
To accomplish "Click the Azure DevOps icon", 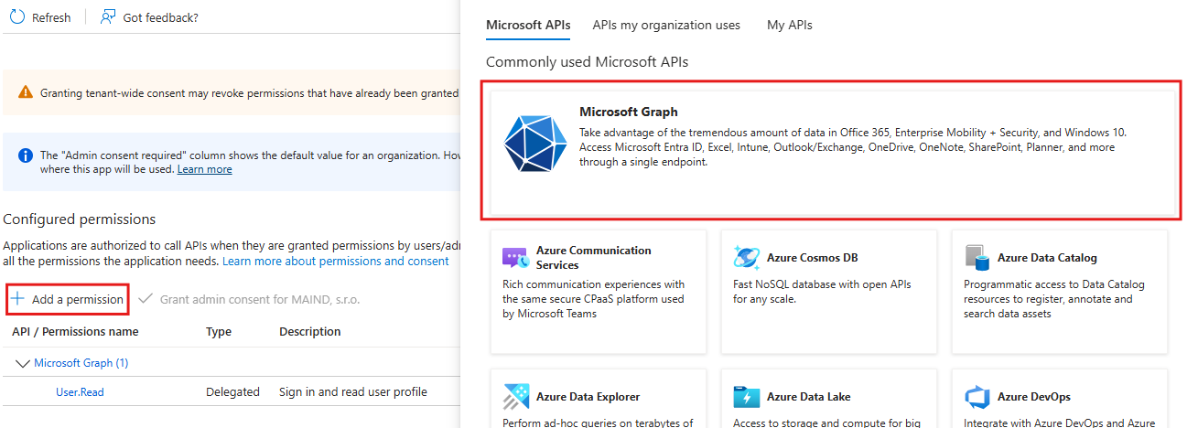I will pyautogui.click(x=977, y=397).
